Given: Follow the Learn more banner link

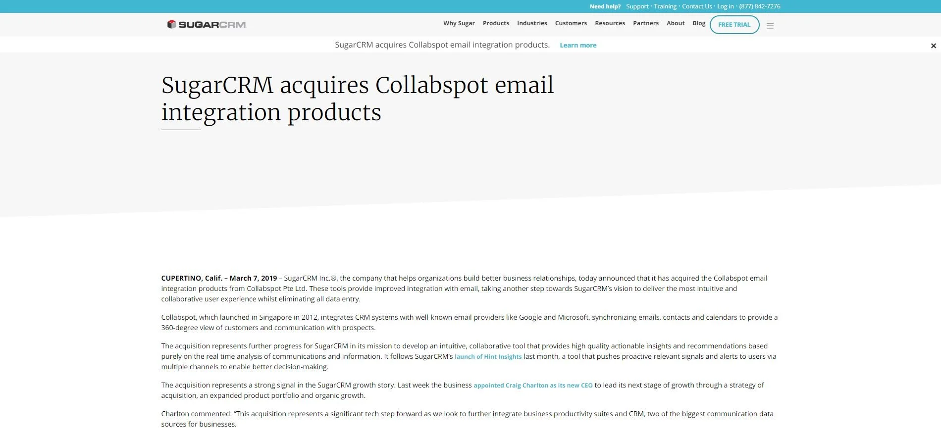Looking at the screenshot, I should coord(578,45).
